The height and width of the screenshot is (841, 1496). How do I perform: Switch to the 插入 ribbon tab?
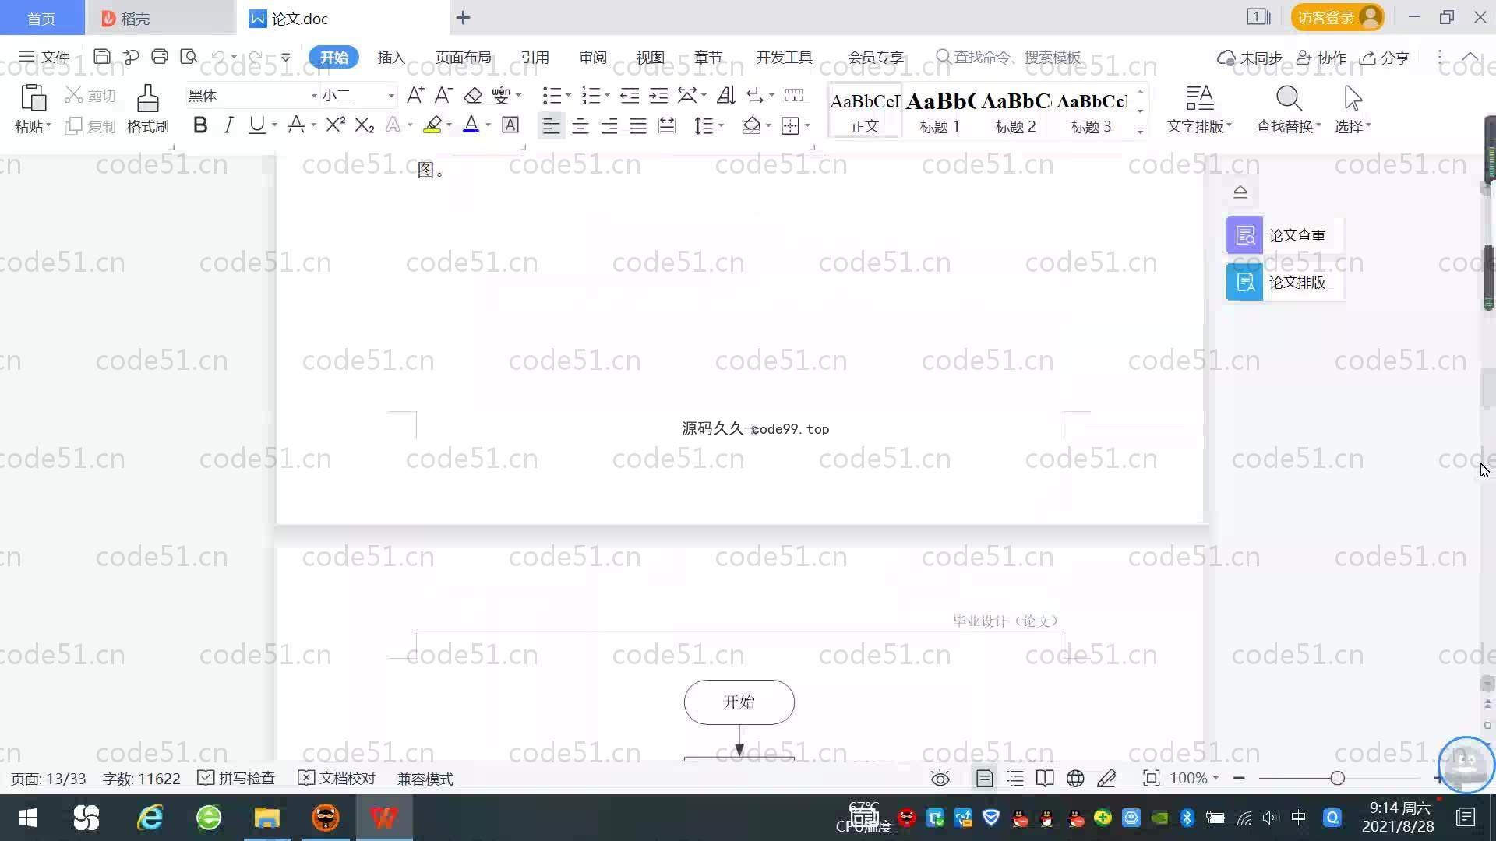coord(391,57)
